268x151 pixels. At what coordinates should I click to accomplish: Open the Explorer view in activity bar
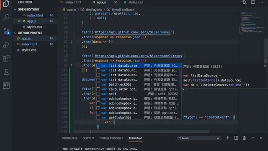(6, 4)
